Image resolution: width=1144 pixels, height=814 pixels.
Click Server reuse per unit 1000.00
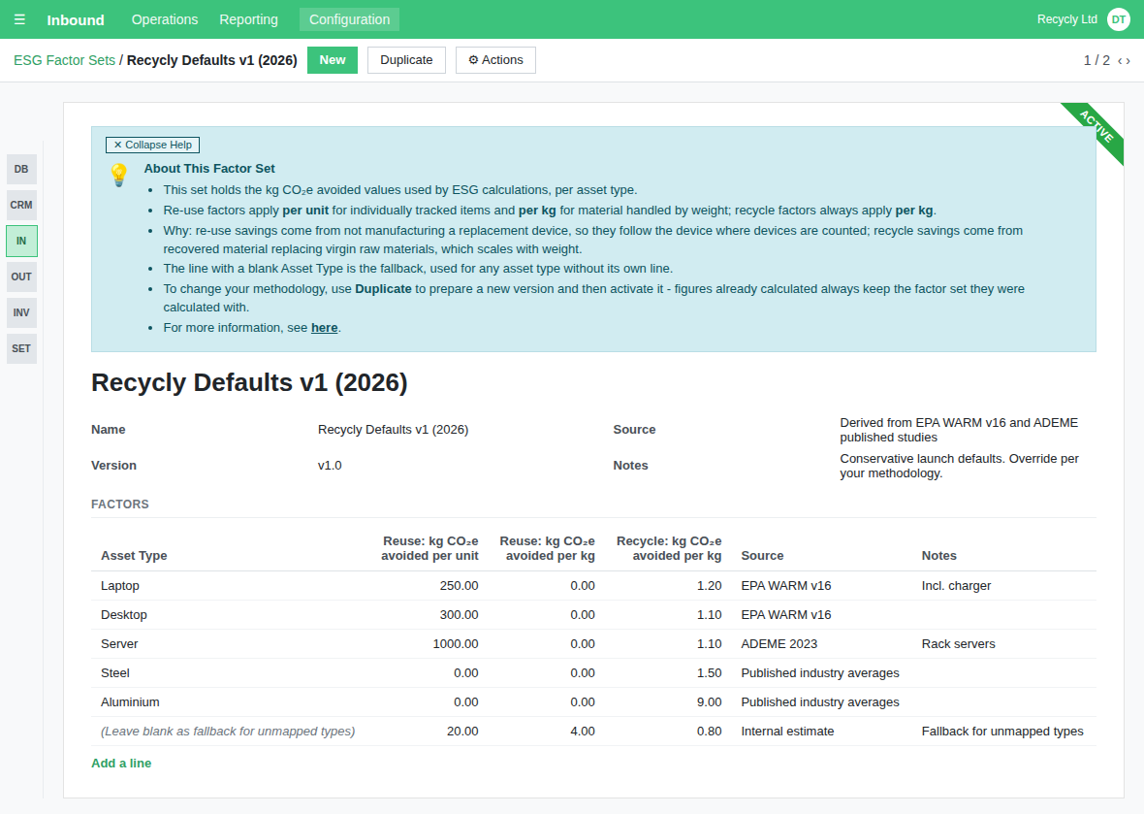(456, 644)
